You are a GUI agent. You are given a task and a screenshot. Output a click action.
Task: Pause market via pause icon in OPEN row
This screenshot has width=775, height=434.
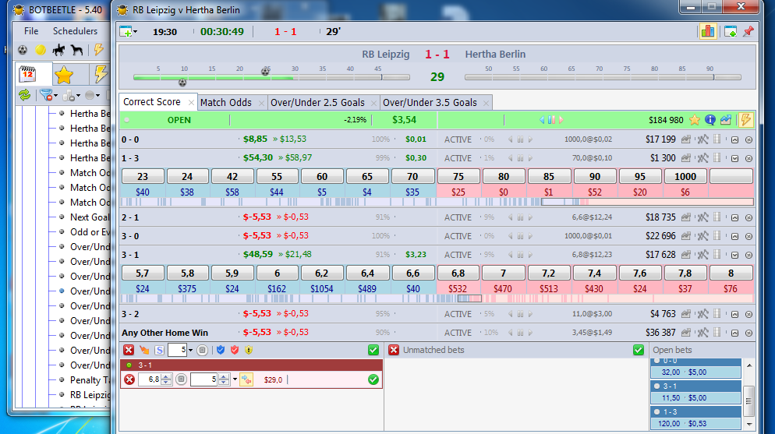coord(551,120)
